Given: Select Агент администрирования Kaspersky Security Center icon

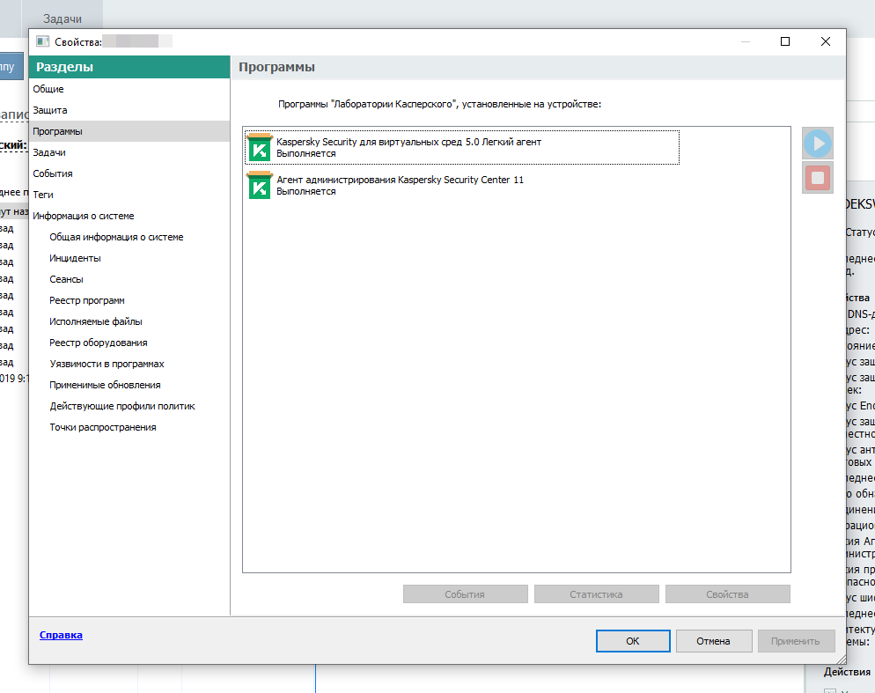Looking at the screenshot, I should click(x=260, y=186).
